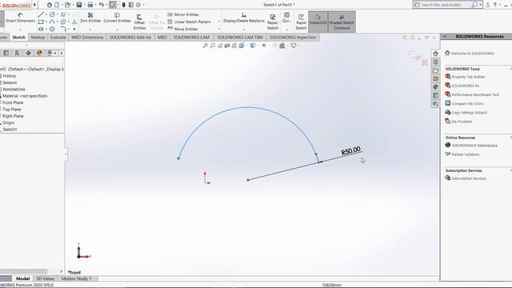Switch to the MBD Dimensions tab

click(x=87, y=38)
